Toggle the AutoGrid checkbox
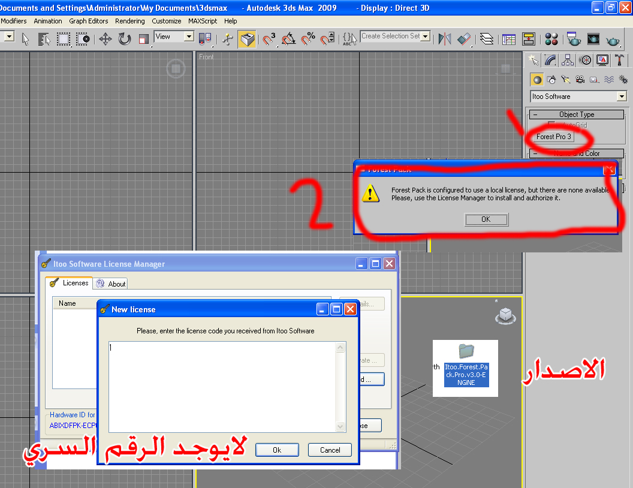The image size is (633, 488). (x=551, y=125)
